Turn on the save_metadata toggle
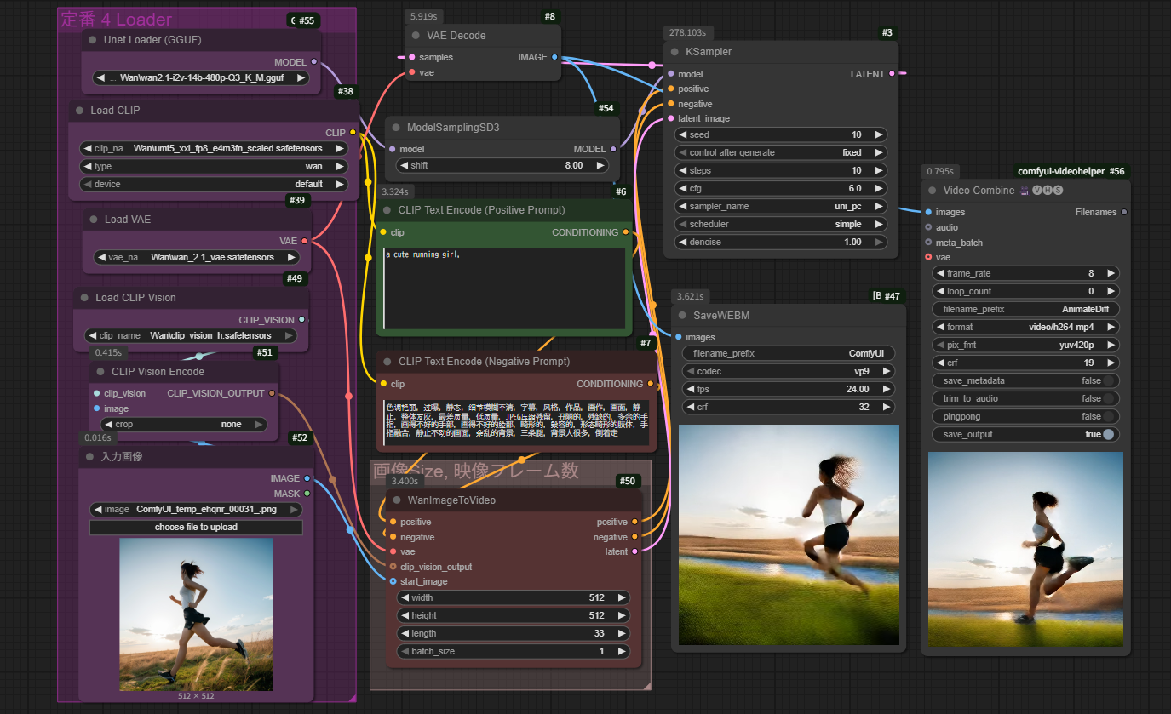The height and width of the screenshot is (714, 1171). click(1108, 380)
